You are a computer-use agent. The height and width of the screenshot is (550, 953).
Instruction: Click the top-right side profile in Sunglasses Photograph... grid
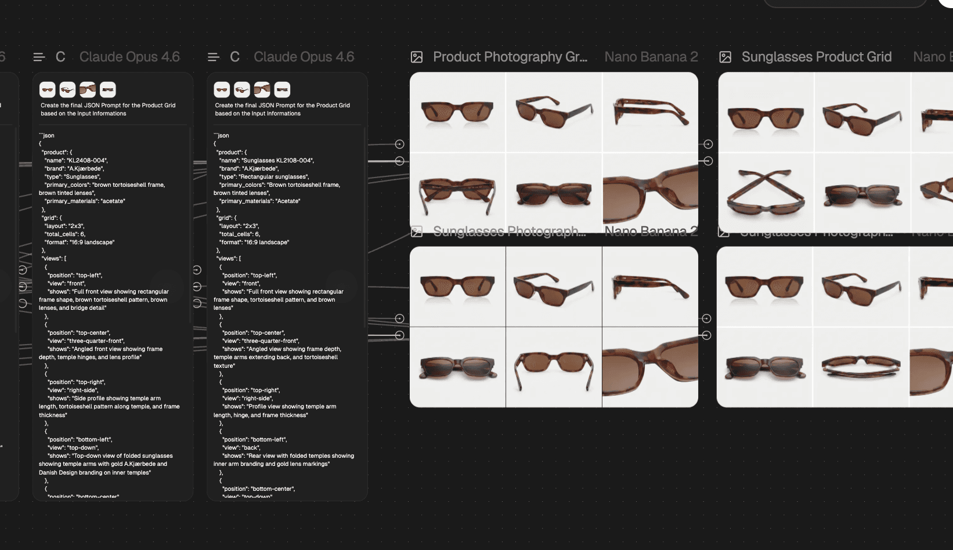[651, 287]
